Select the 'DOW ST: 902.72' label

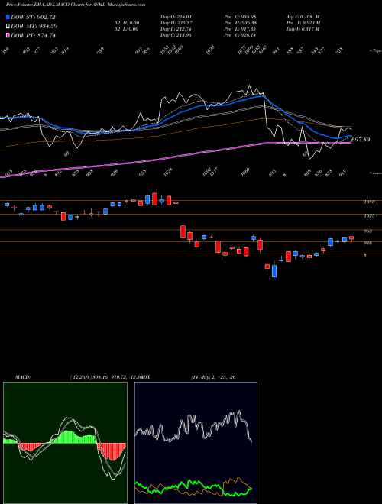pyautogui.click(x=34, y=18)
